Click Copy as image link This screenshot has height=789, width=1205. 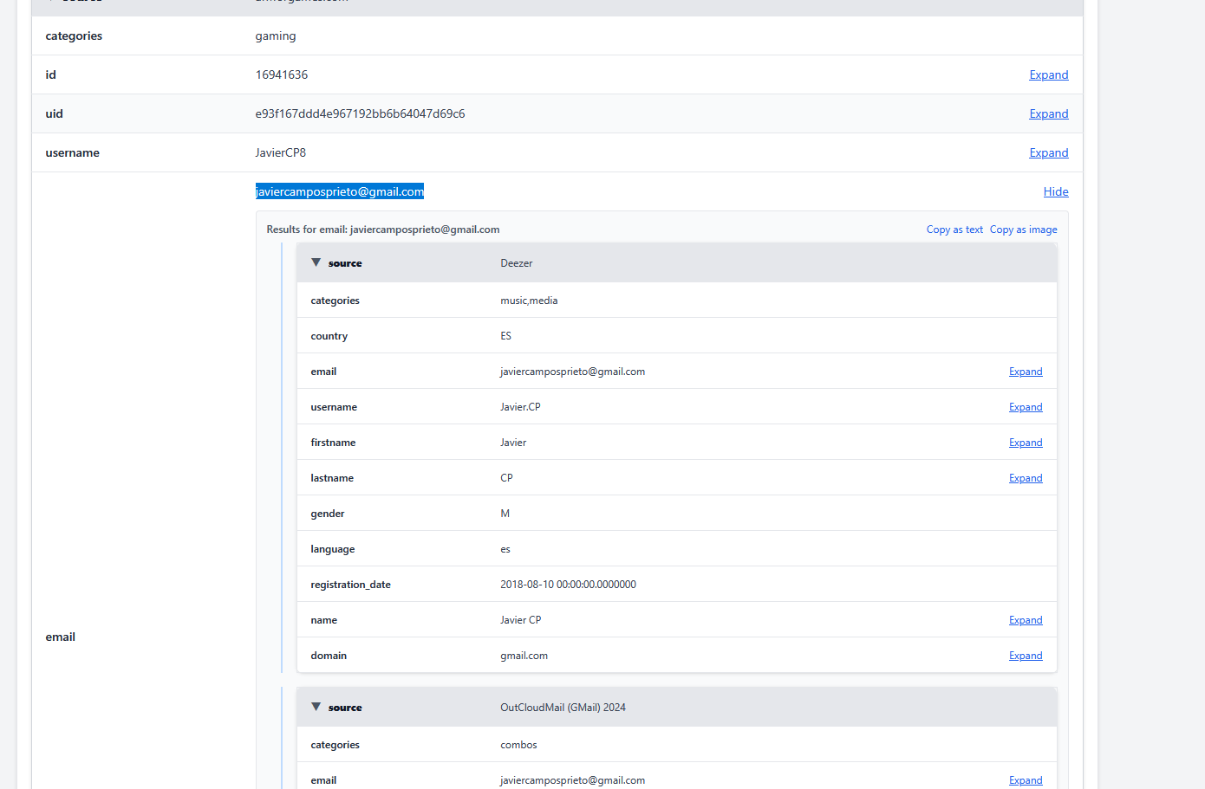1023,230
